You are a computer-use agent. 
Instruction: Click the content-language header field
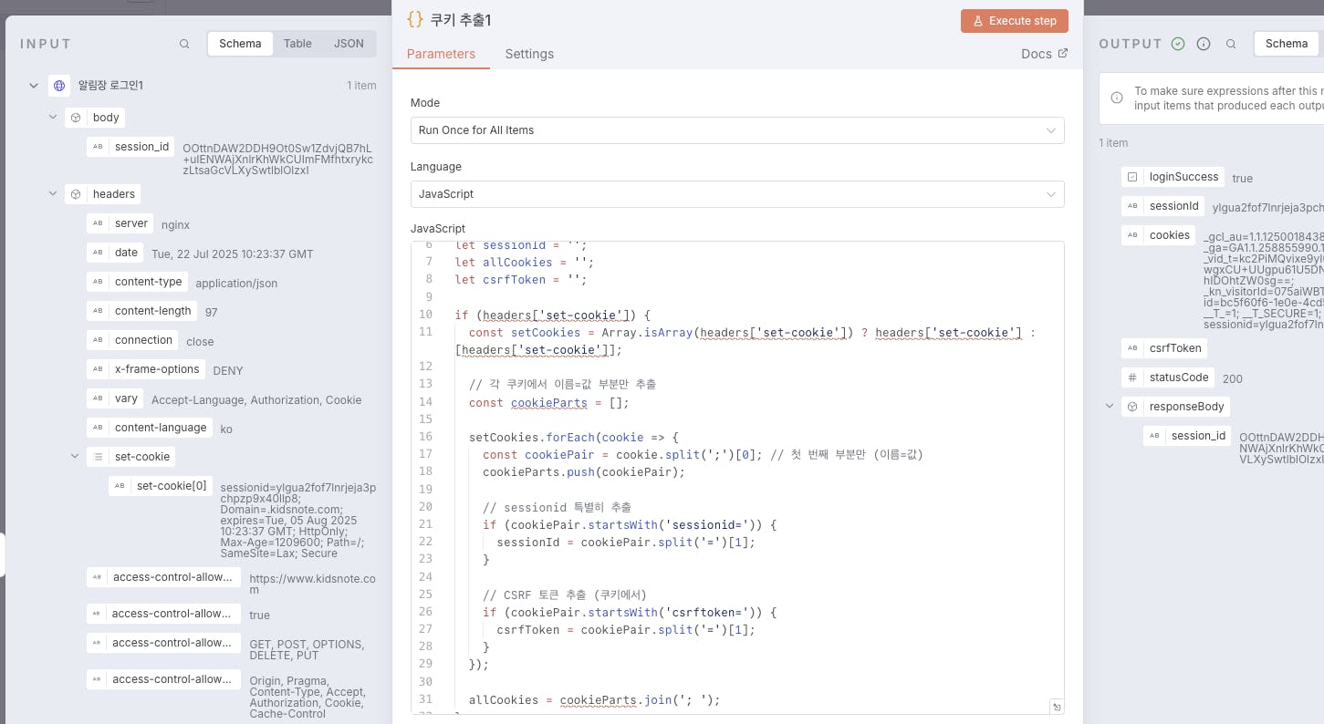pyautogui.click(x=151, y=428)
